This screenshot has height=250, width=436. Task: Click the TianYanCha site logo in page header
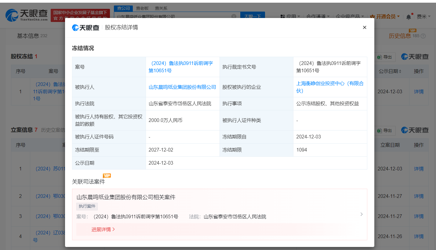coord(27,15)
